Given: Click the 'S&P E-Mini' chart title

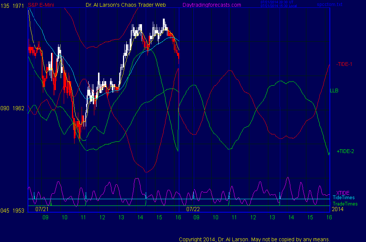Looking at the screenshot, I should [41, 5].
